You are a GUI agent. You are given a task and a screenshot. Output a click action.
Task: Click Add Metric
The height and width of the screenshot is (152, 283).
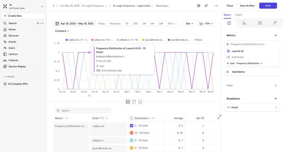252,72
